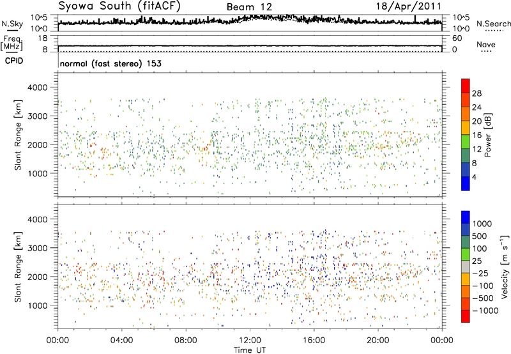Click the 'N.Sky' legend label

pyautogui.click(x=12, y=24)
